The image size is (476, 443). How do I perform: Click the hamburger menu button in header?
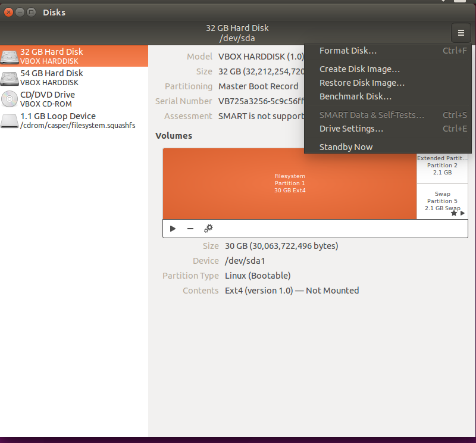click(461, 32)
